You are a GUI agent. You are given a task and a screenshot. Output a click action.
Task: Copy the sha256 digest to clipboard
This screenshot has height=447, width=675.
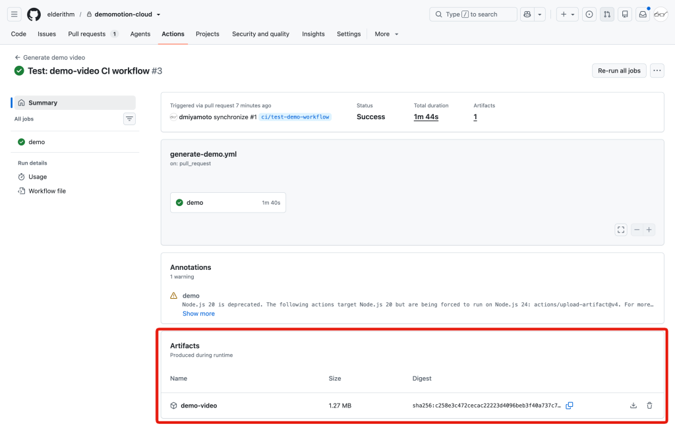point(569,406)
